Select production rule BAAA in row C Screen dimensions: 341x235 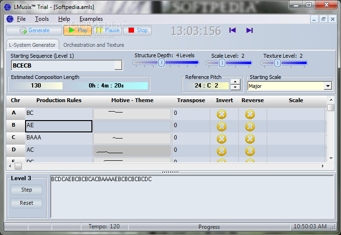pos(59,138)
